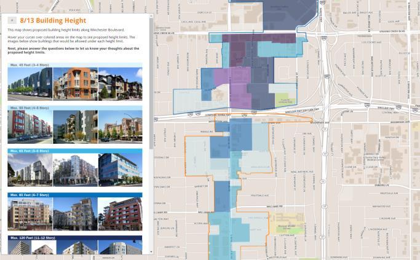The image size is (420, 260).
Task: Open the white stacked building photo in 65 Feet row
Action: (30, 170)
